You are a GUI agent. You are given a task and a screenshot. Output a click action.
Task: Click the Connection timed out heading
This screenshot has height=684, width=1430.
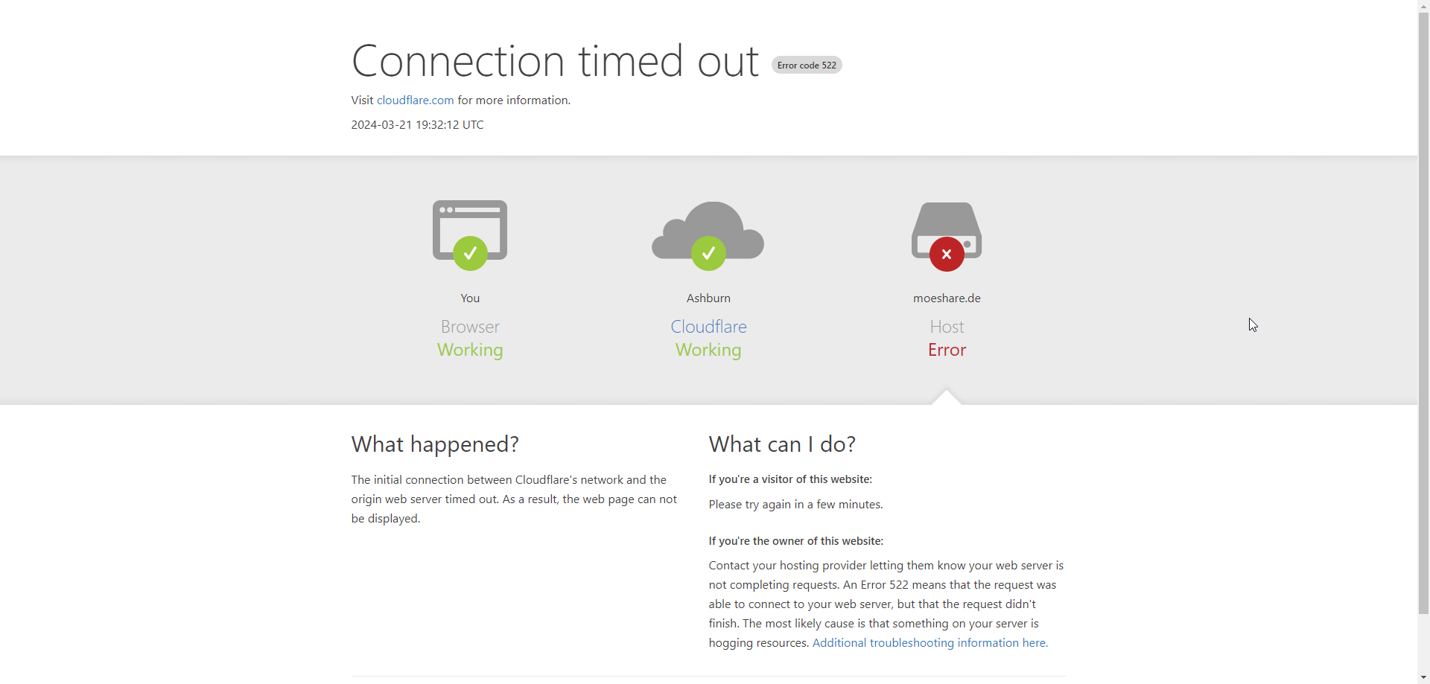(x=555, y=61)
